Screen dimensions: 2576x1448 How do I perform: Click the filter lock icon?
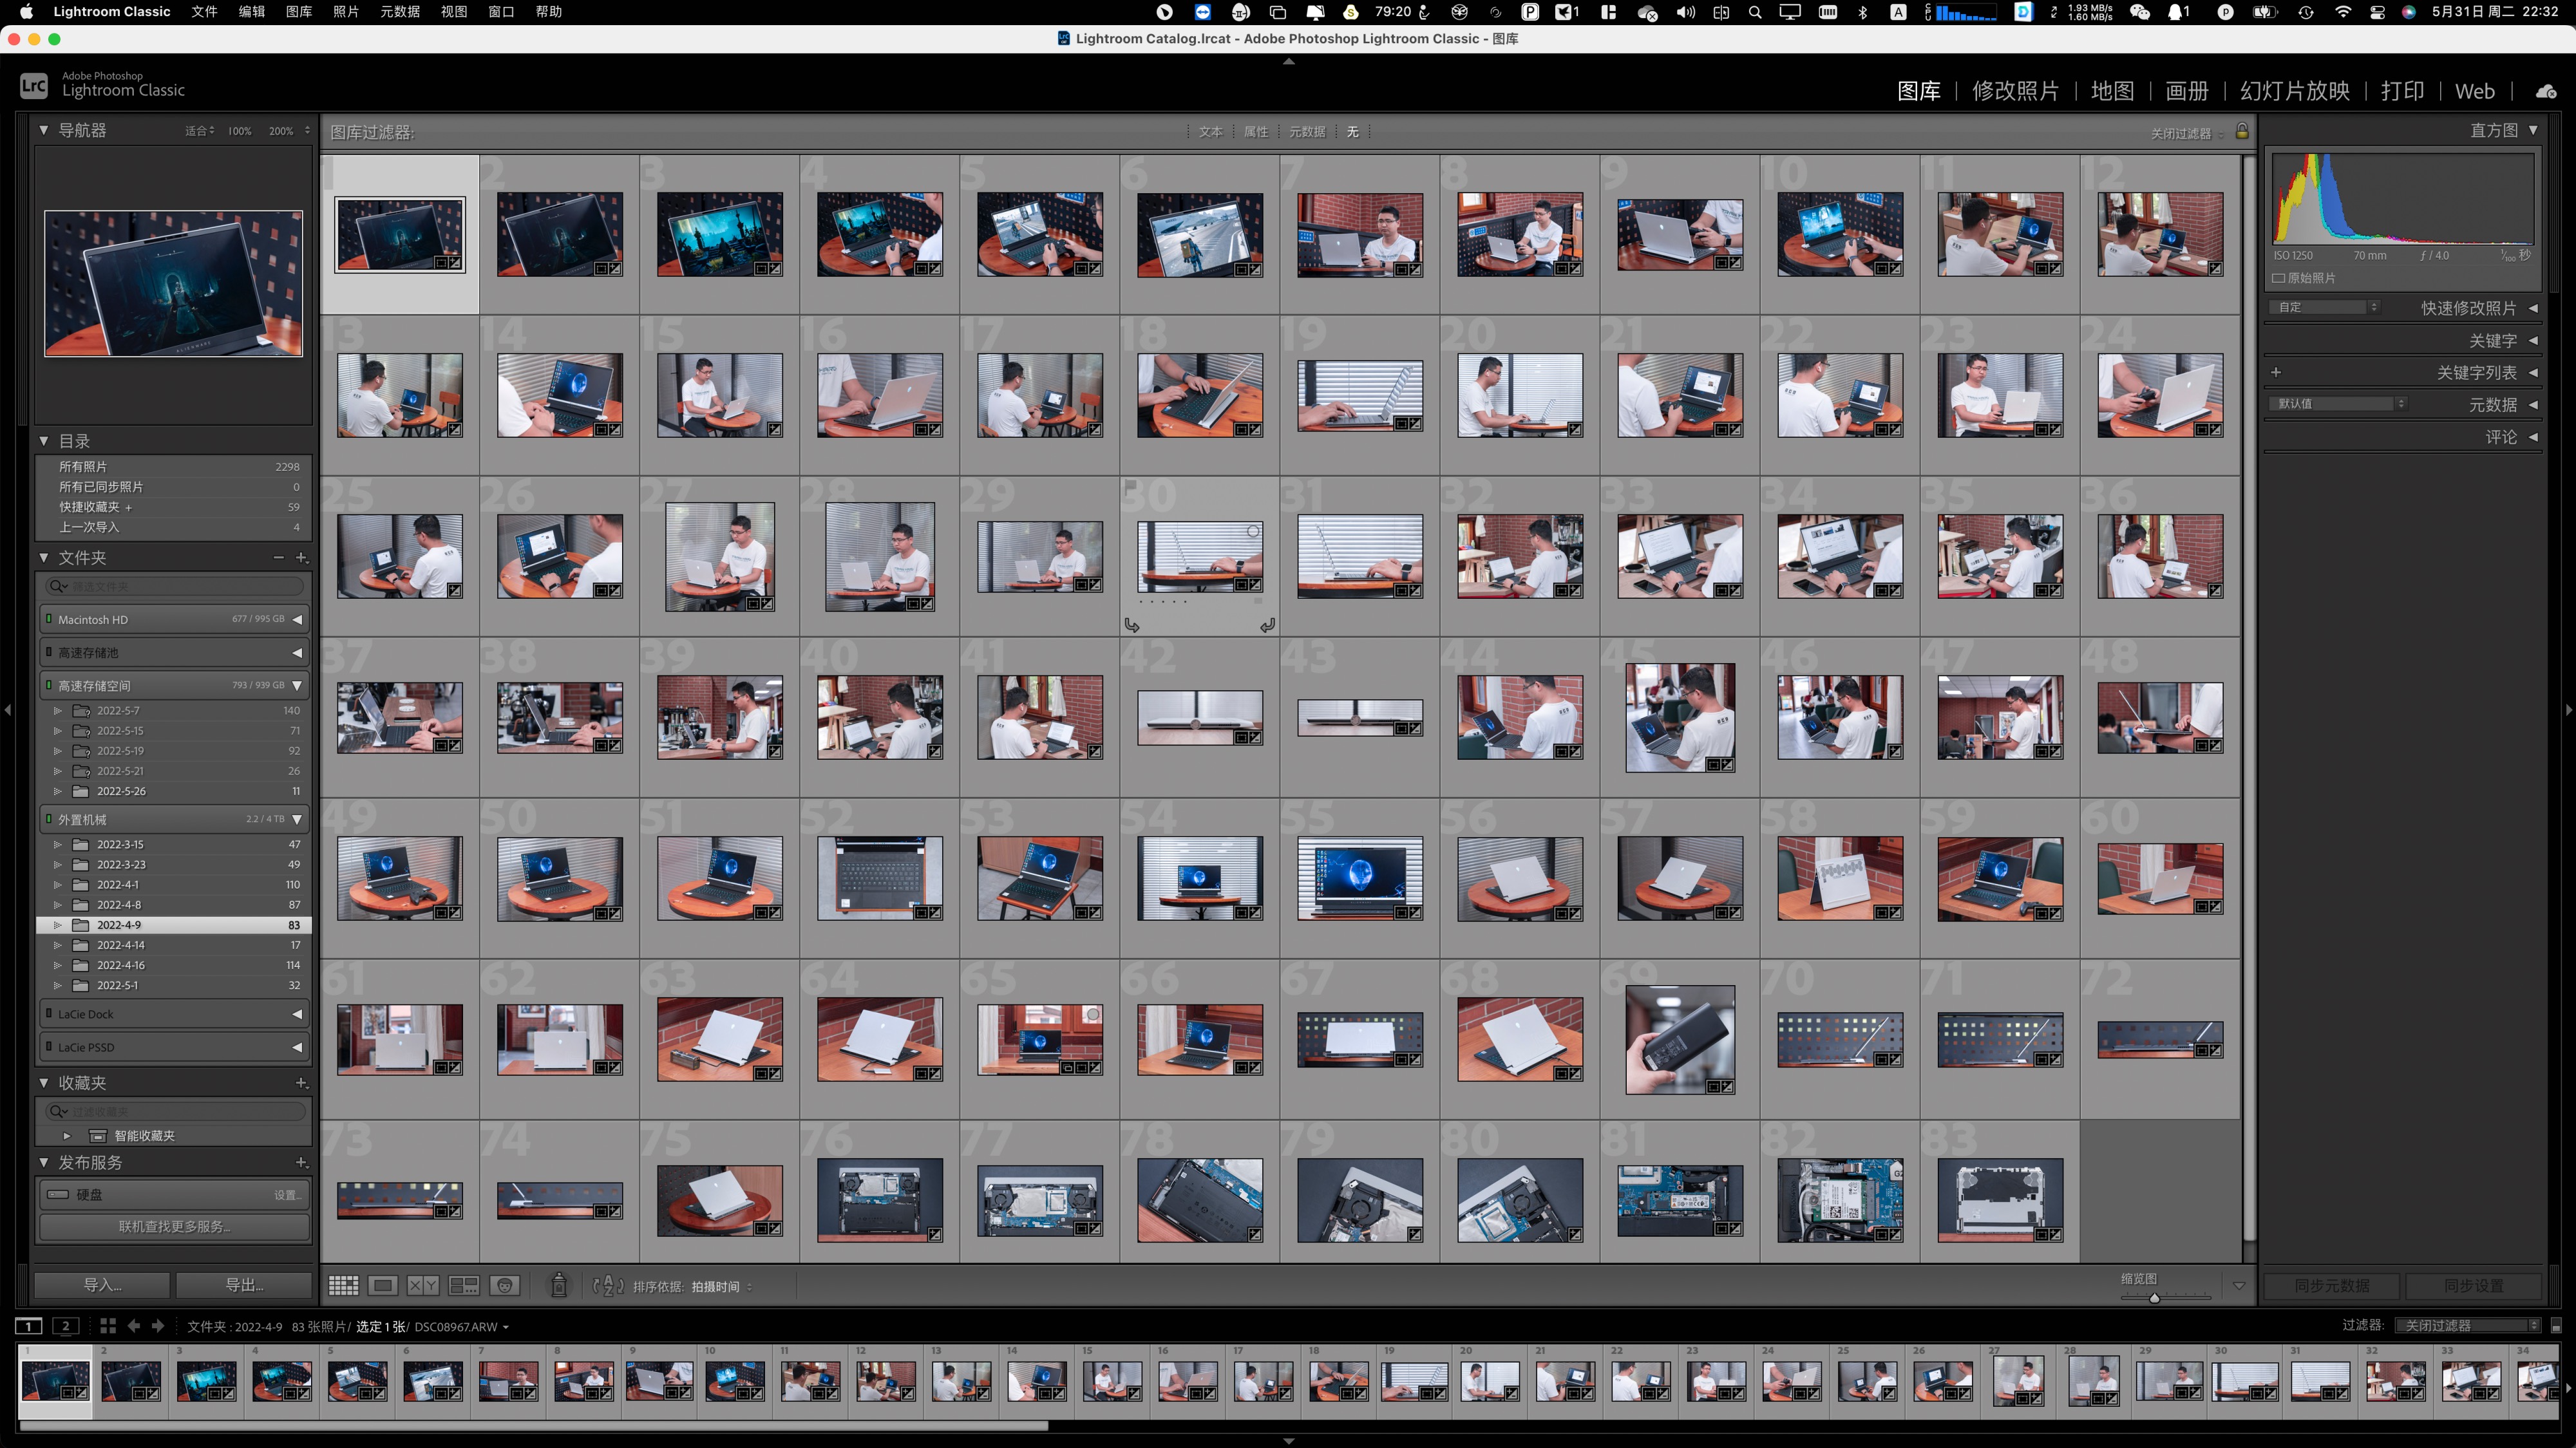pos(2241,131)
